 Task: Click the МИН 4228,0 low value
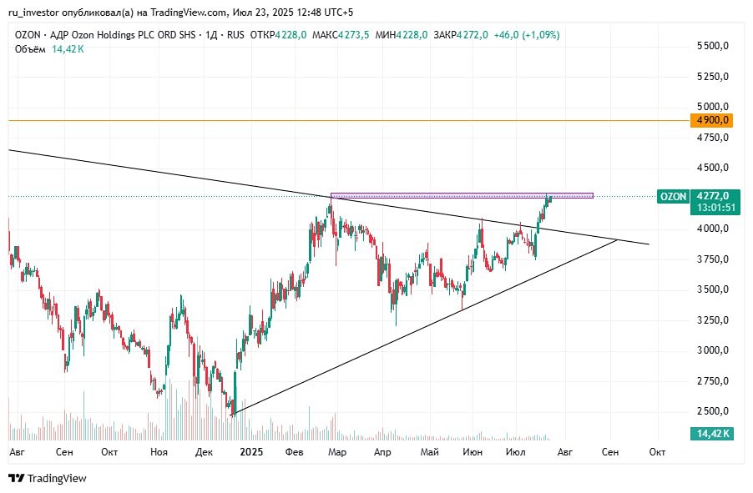pyautogui.click(x=401, y=35)
